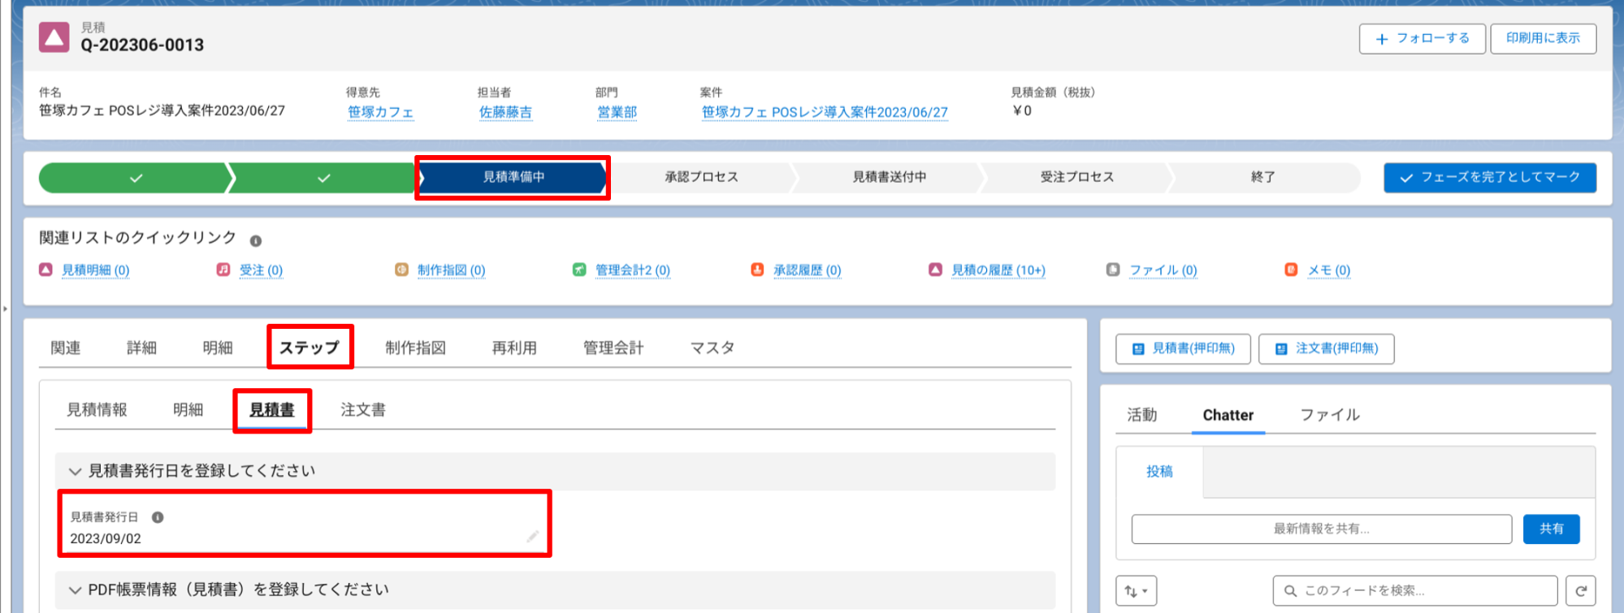Select the 見積書 sub-tab

click(x=272, y=410)
